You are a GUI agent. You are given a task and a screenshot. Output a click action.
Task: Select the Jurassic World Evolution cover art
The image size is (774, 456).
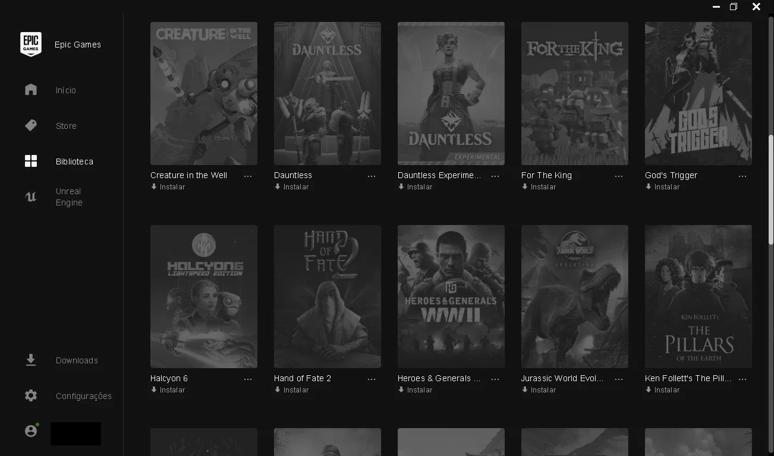(x=575, y=296)
